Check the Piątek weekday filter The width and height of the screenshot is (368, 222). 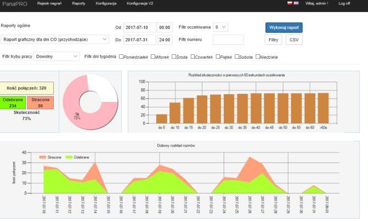pyautogui.click(x=218, y=56)
